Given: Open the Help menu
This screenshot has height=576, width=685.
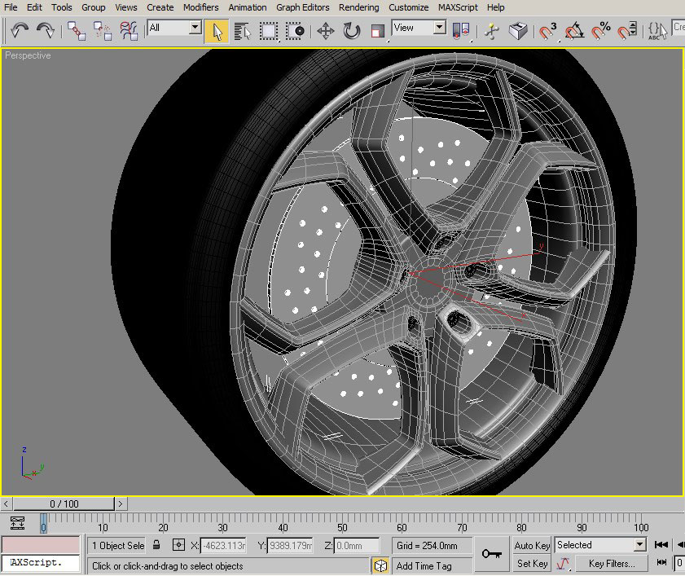Looking at the screenshot, I should click(x=495, y=7).
